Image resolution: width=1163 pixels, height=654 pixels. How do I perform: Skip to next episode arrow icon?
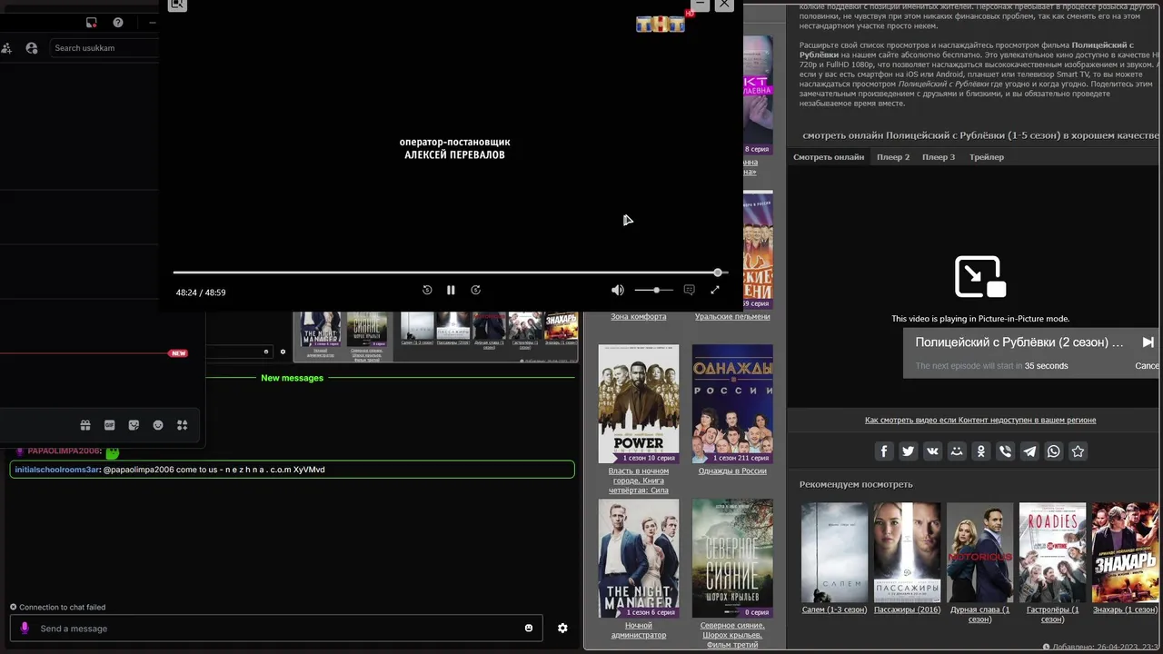[1148, 342]
